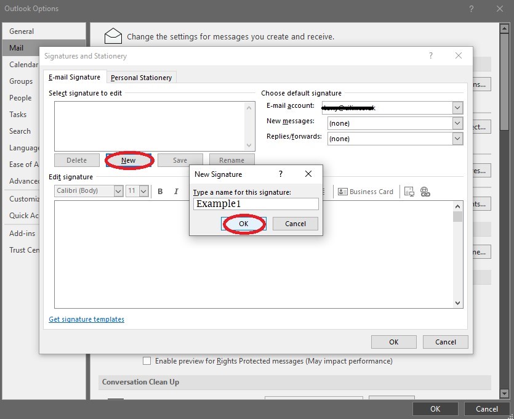Viewport: 514px width, 419px height.
Task: Click down arrow of signature list scrollbar
Action: tap(249, 145)
